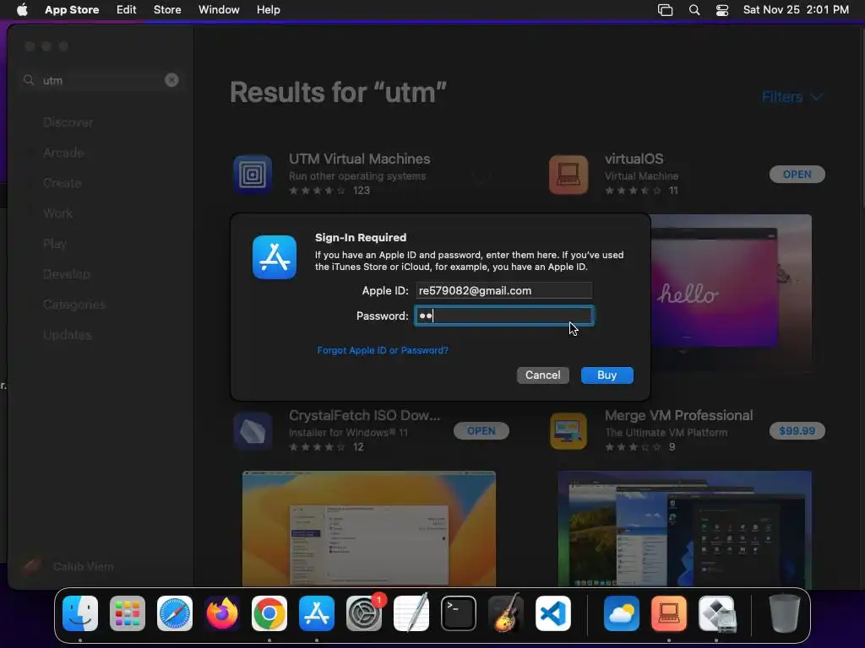
Task: Select Categories in the sidebar
Action: (74, 304)
